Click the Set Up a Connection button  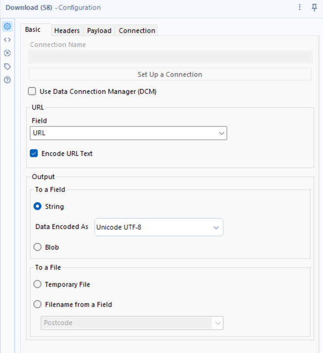coord(170,74)
